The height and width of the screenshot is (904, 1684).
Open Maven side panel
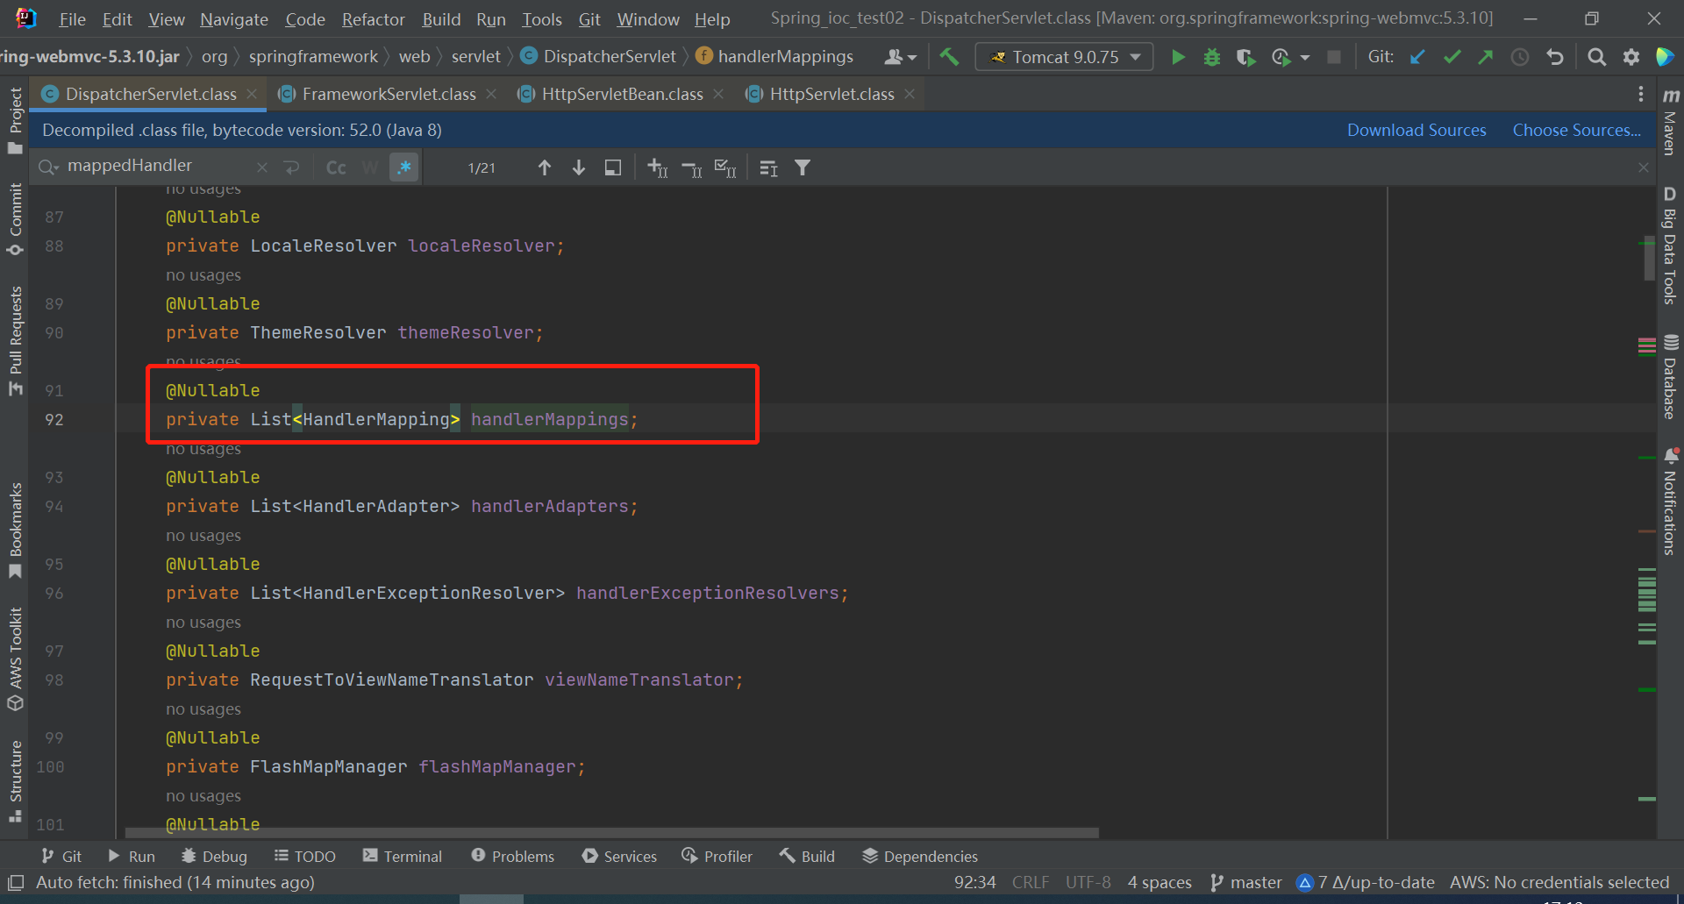point(1670,122)
